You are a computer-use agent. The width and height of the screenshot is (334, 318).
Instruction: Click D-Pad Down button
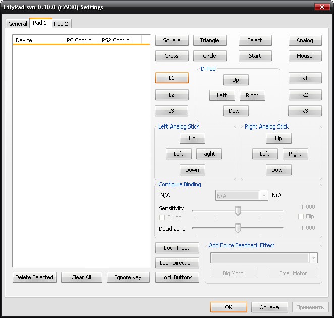click(236, 111)
